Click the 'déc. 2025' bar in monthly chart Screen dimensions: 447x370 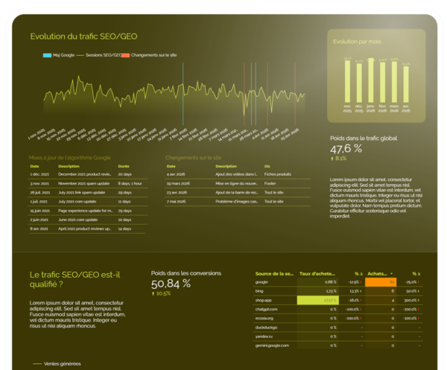(x=359, y=83)
